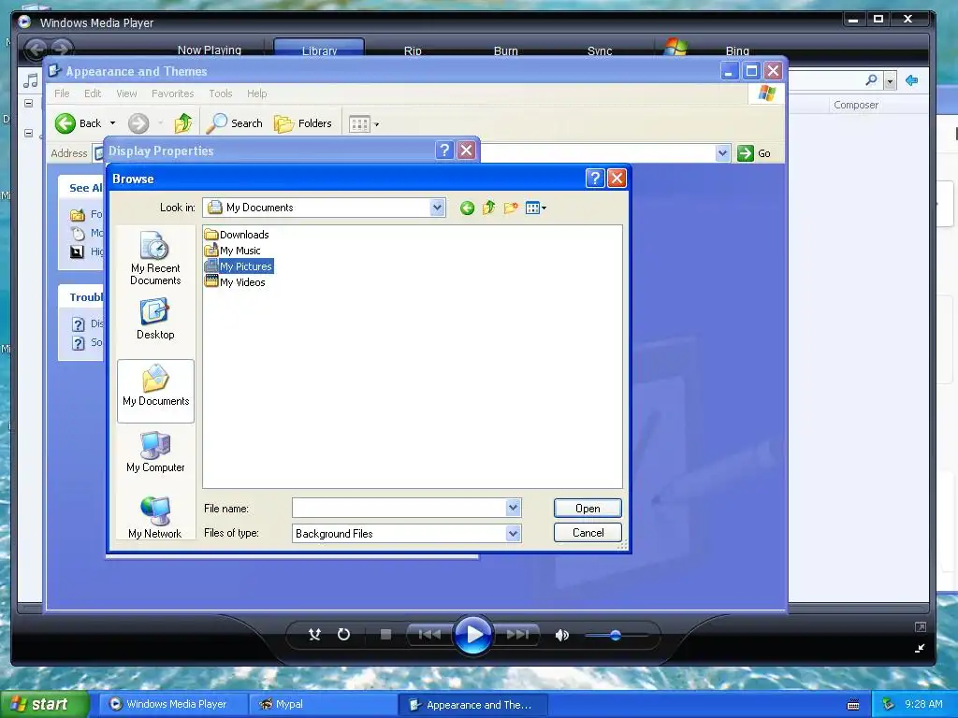Image resolution: width=958 pixels, height=718 pixels.
Task: Click the Browse dialog help button
Action: click(594, 179)
